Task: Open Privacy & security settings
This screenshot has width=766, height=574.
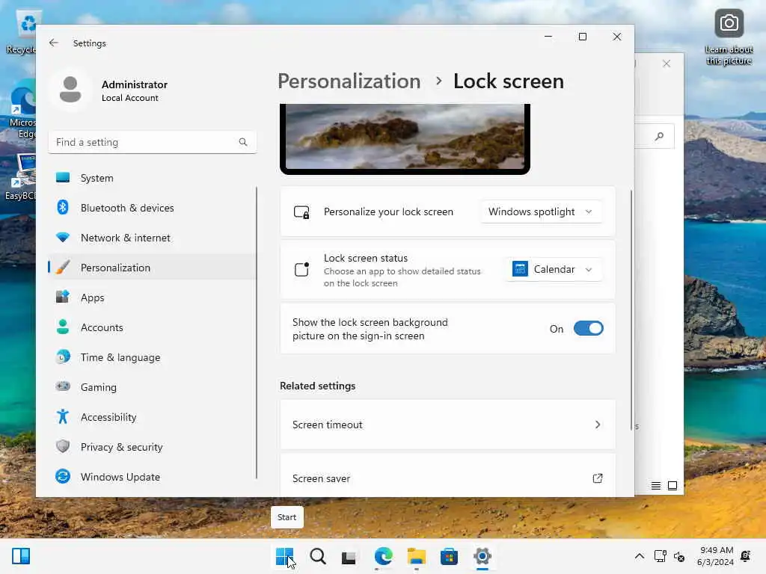Action: pyautogui.click(x=152, y=447)
